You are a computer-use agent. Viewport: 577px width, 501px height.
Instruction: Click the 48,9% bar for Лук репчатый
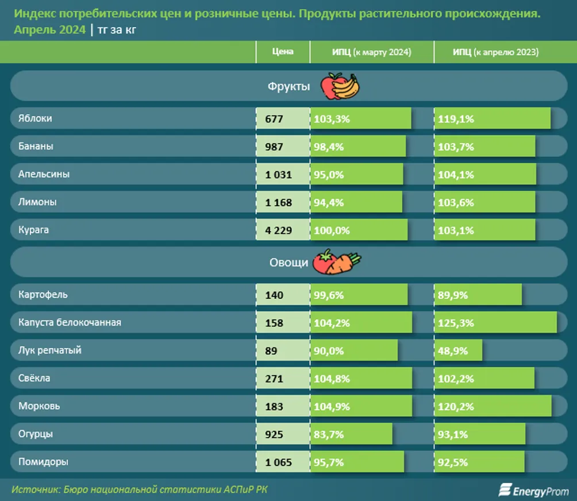click(x=458, y=350)
